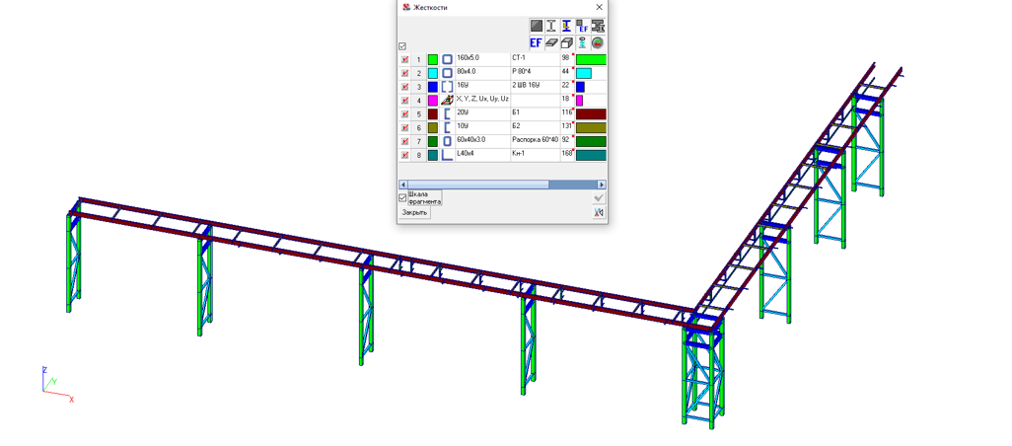The image size is (1012, 446).
Task: Click the spring element icon
Action: [582, 43]
